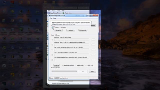The height and width of the screenshot is (90, 160).
Task: Click the WinSetupFromUSB title bar icon
Action: tap(50, 15)
